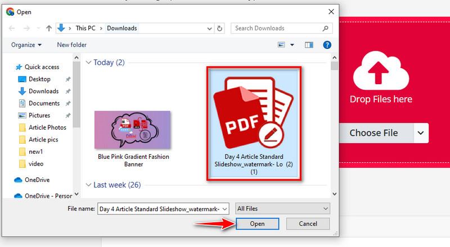Toggle the preview pane
The height and width of the screenshot is (247, 450).
[x=309, y=45]
